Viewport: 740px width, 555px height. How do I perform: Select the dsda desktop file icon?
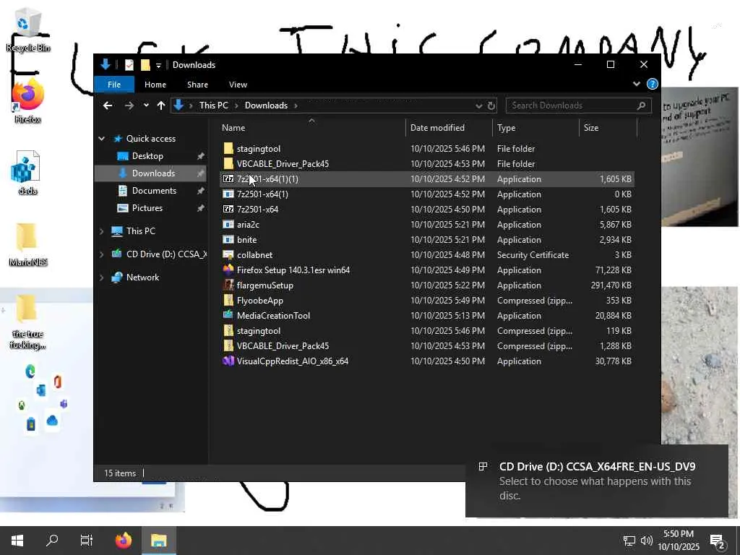[x=27, y=173]
